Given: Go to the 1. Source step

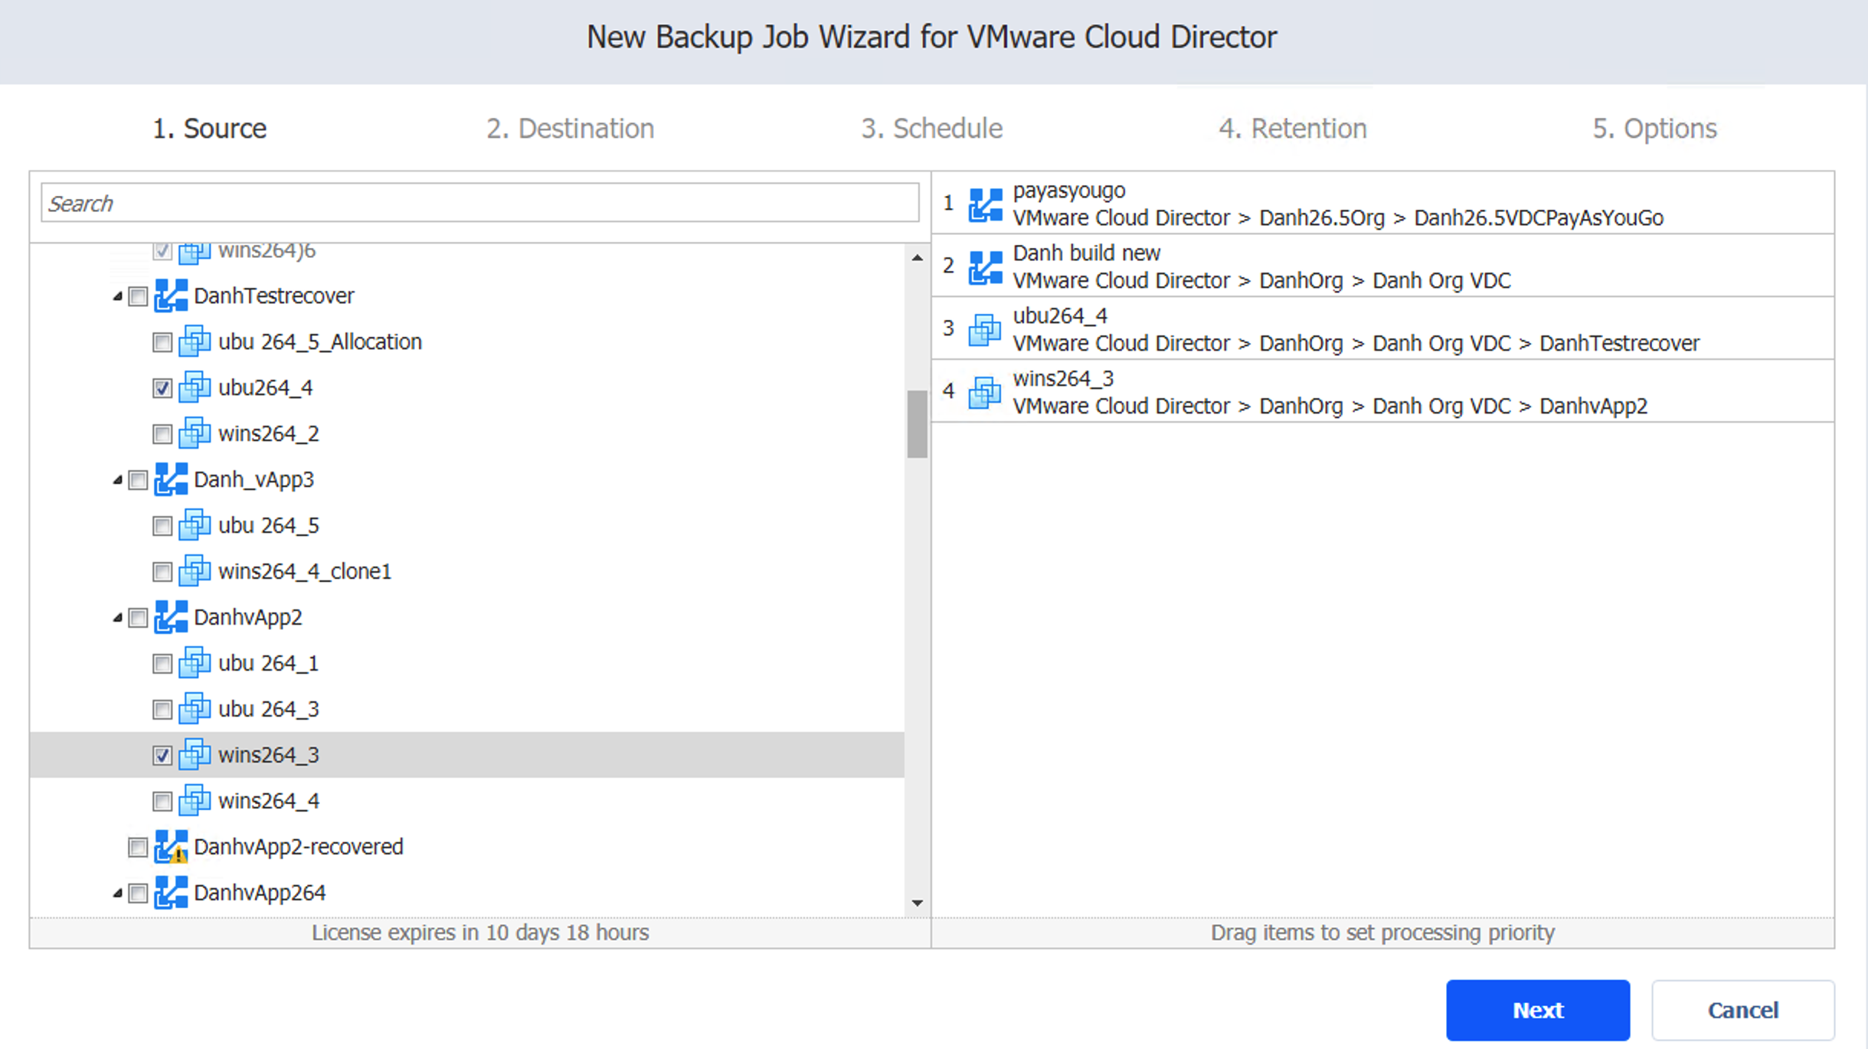Looking at the screenshot, I should pos(210,129).
